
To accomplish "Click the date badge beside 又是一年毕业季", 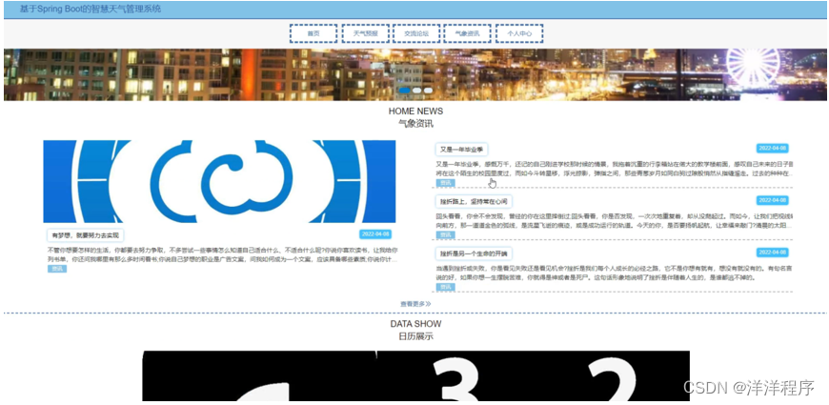I will 773,148.
